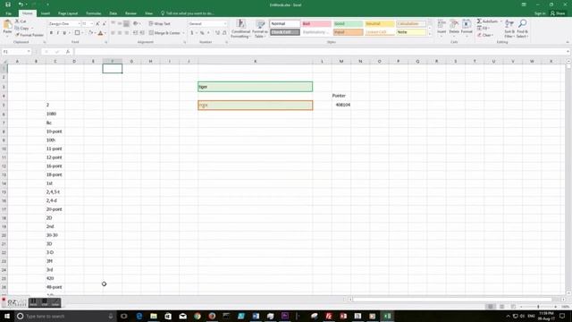Toggle left horizontal alignment
Image resolution: width=572 pixels, height=322 pixels.
click(x=113, y=33)
